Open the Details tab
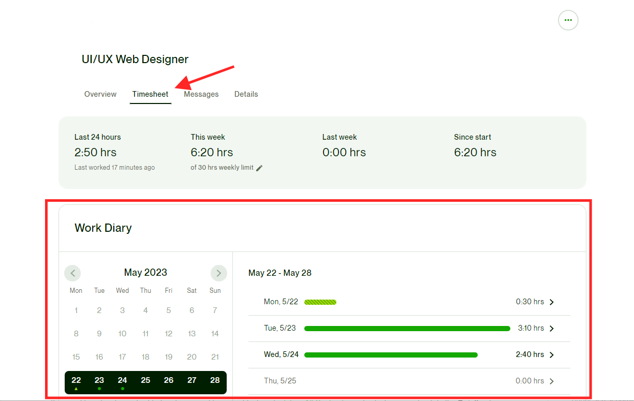Image resolution: width=634 pixels, height=401 pixels. [x=246, y=94]
